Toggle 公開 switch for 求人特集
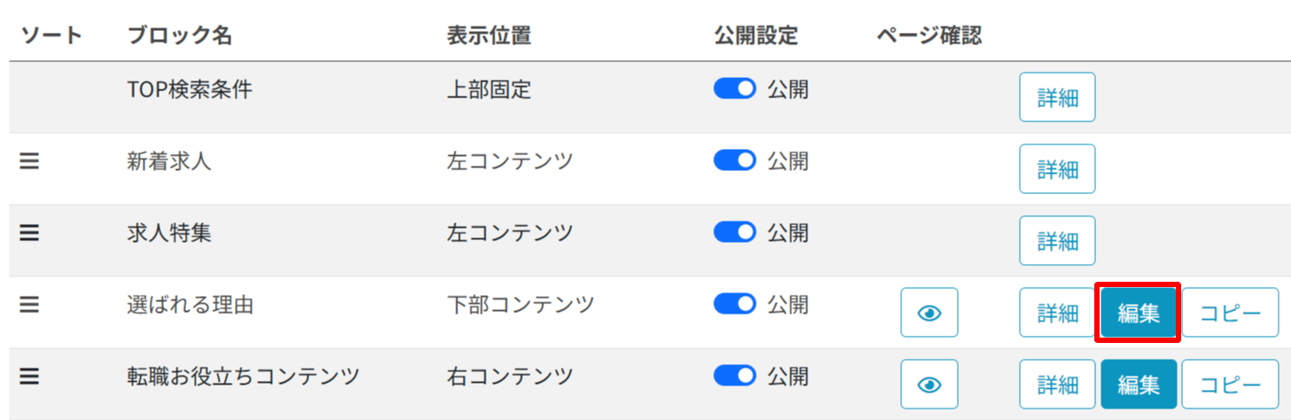The width and height of the screenshot is (1291, 420). point(735,233)
